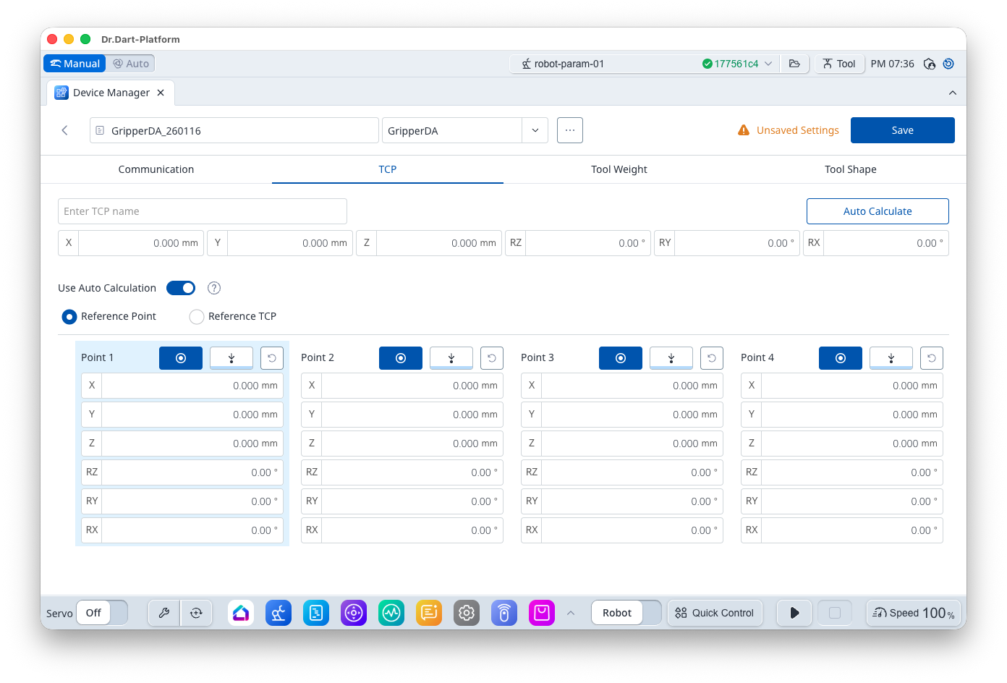Click the Point 4 move-to arrow button
This screenshot has height=683, width=1007.
[891, 358]
